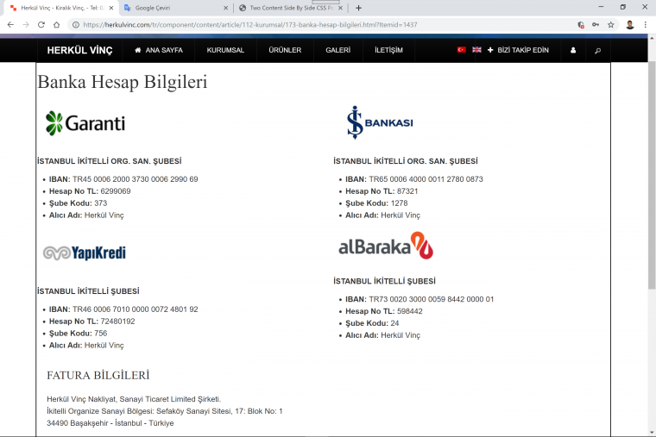Screen dimensions: 656x437
Task: Click the scrollbar up arrow
Action: tap(652, 38)
